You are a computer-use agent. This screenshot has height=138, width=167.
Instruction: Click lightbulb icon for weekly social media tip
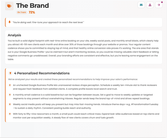(x=10, y=104)
